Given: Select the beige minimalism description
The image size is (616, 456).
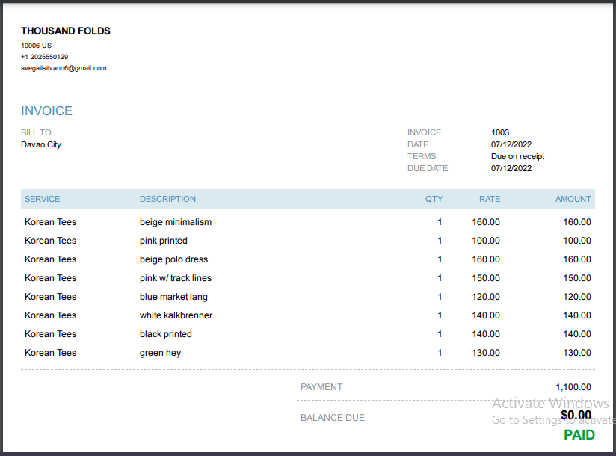Looking at the screenshot, I should click(x=176, y=222).
